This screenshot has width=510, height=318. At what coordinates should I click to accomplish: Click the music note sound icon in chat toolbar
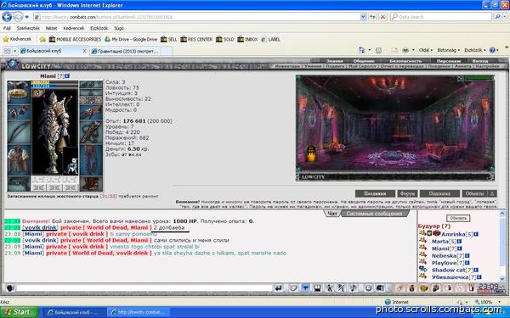(354, 288)
